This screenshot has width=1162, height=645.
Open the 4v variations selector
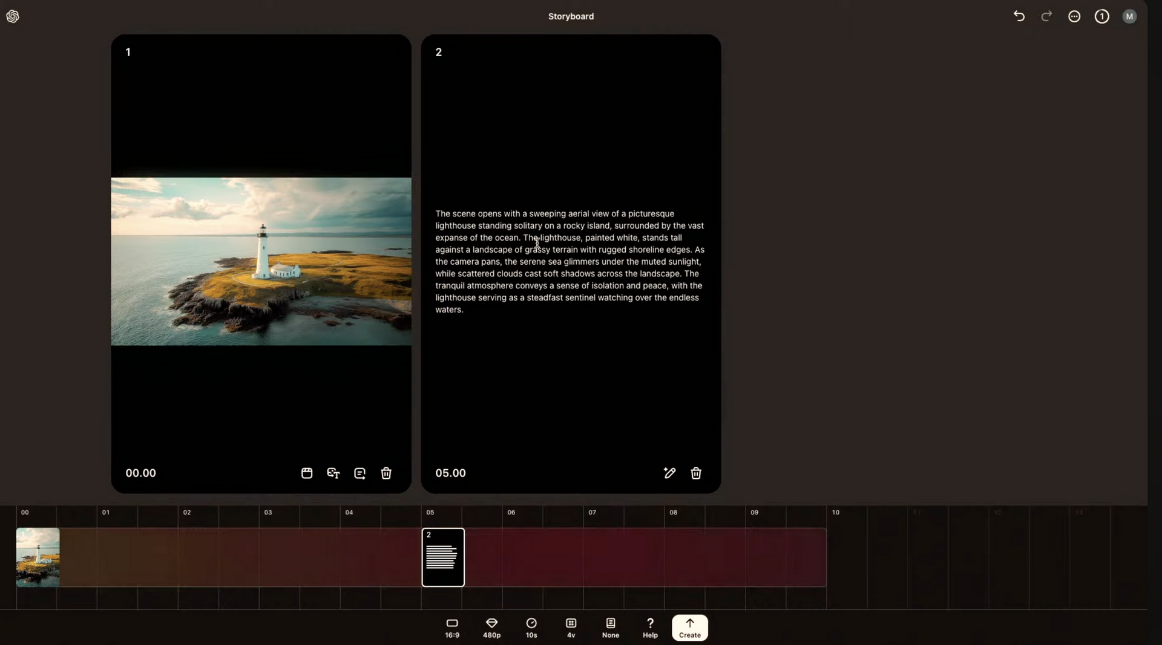[571, 628]
